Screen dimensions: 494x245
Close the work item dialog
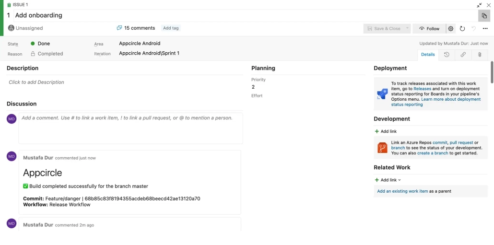(x=489, y=5)
